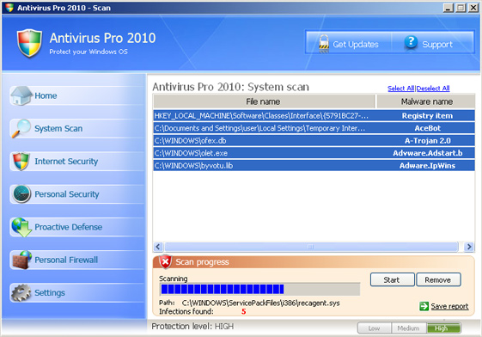Image resolution: width=482 pixels, height=337 pixels.
Task: Click the Proactive Defense globe arrow icon
Action: 21,227
